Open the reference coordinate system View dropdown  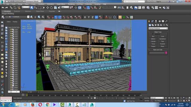(65, 7)
